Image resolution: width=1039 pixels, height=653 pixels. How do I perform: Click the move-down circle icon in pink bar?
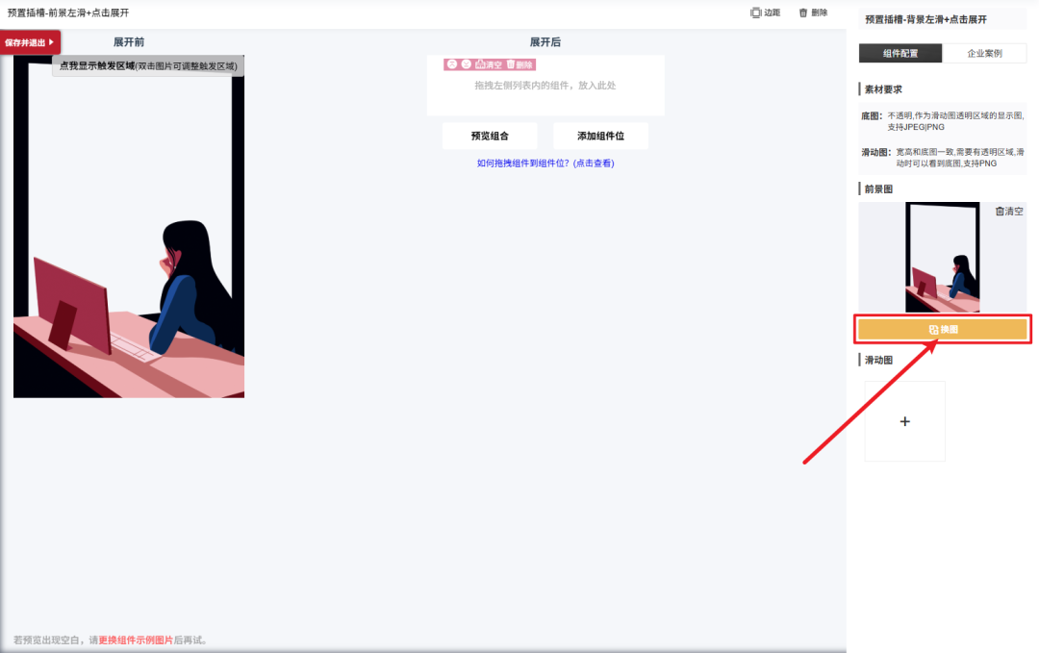(467, 64)
